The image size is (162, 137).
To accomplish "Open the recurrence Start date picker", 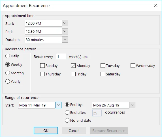I will [x=58, y=105].
